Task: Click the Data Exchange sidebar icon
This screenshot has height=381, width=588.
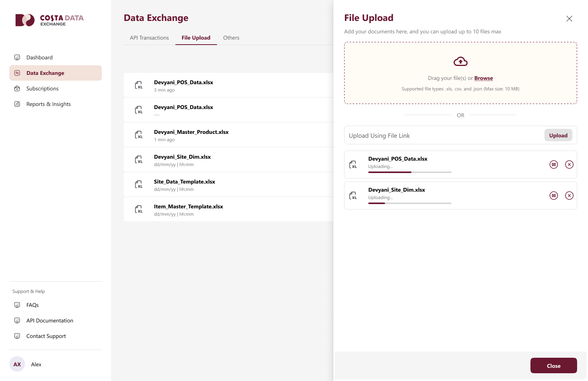Action: (17, 73)
